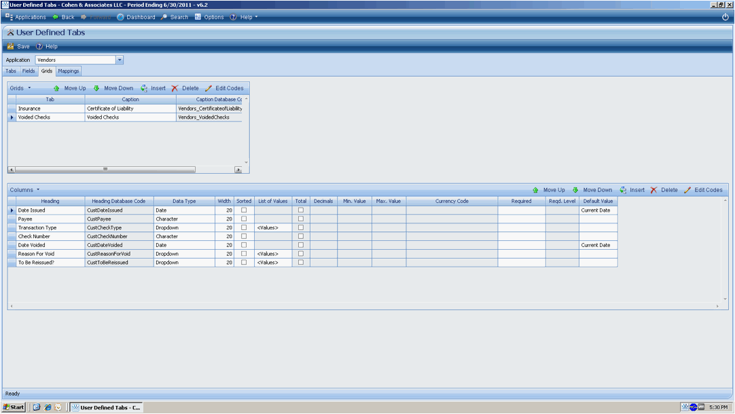Viewport: 735px width, 414px height.
Task: Click Edit Codes pencil in Columns panel
Action: click(x=687, y=190)
